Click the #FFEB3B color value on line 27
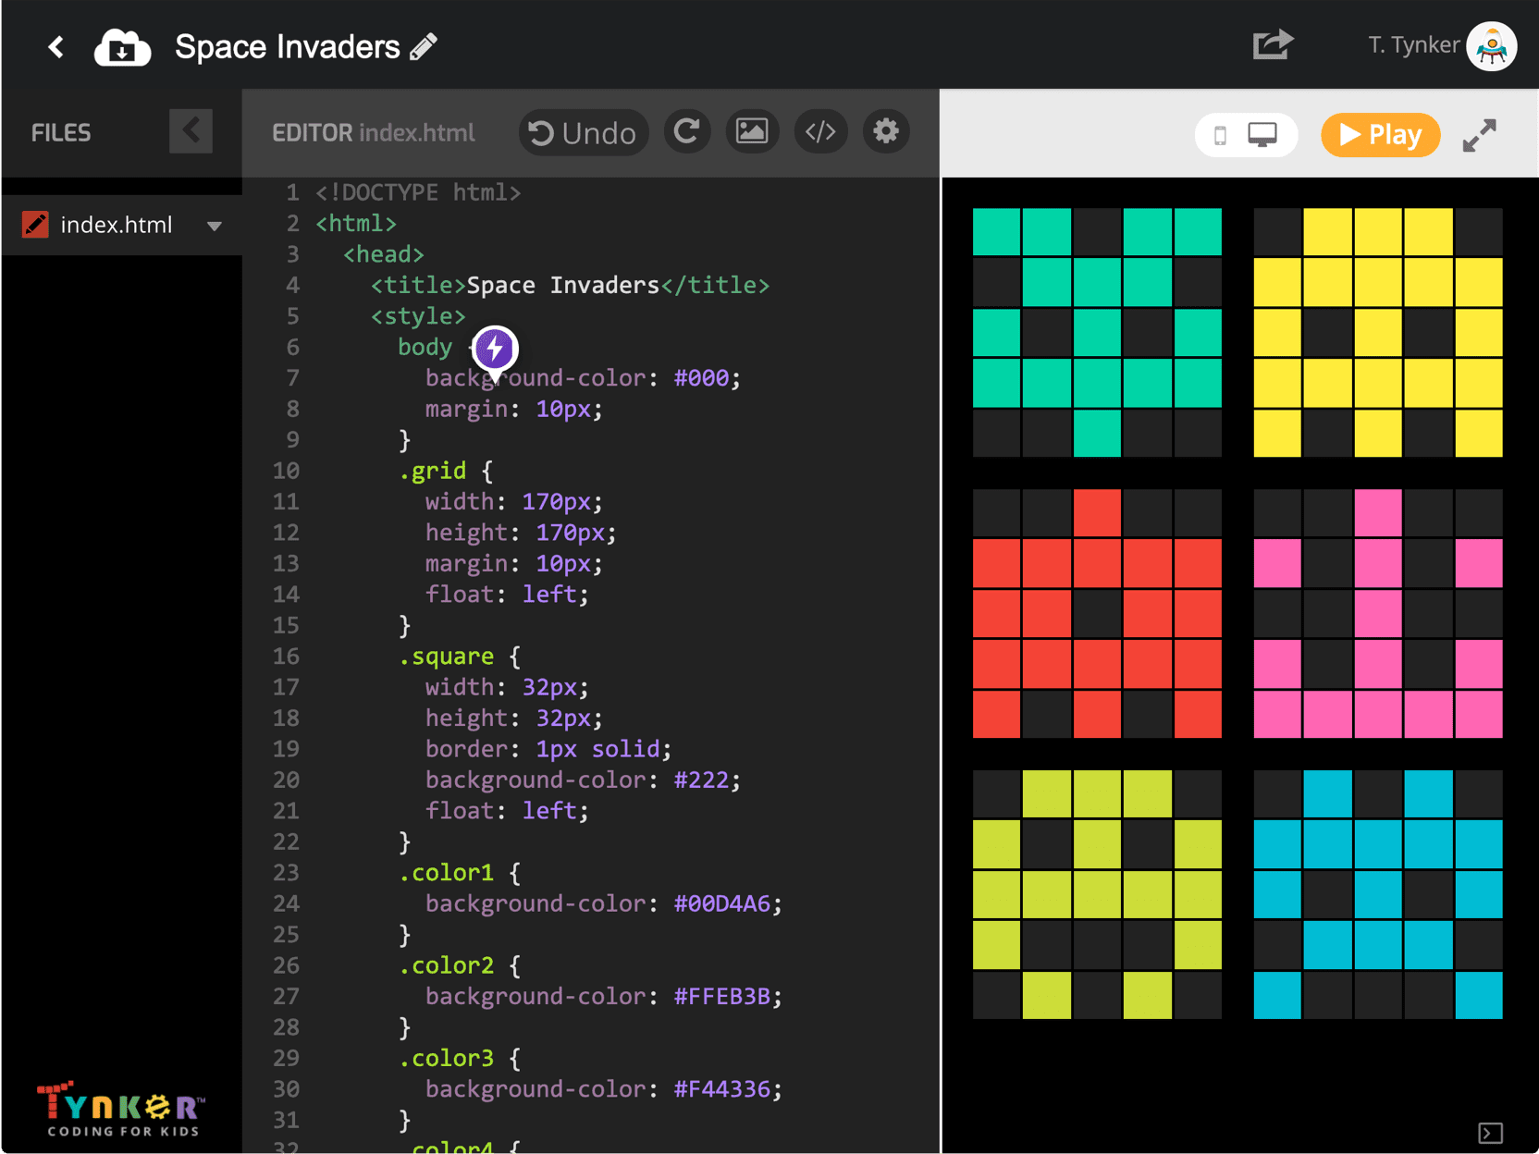Image resolution: width=1539 pixels, height=1154 pixels. click(721, 996)
